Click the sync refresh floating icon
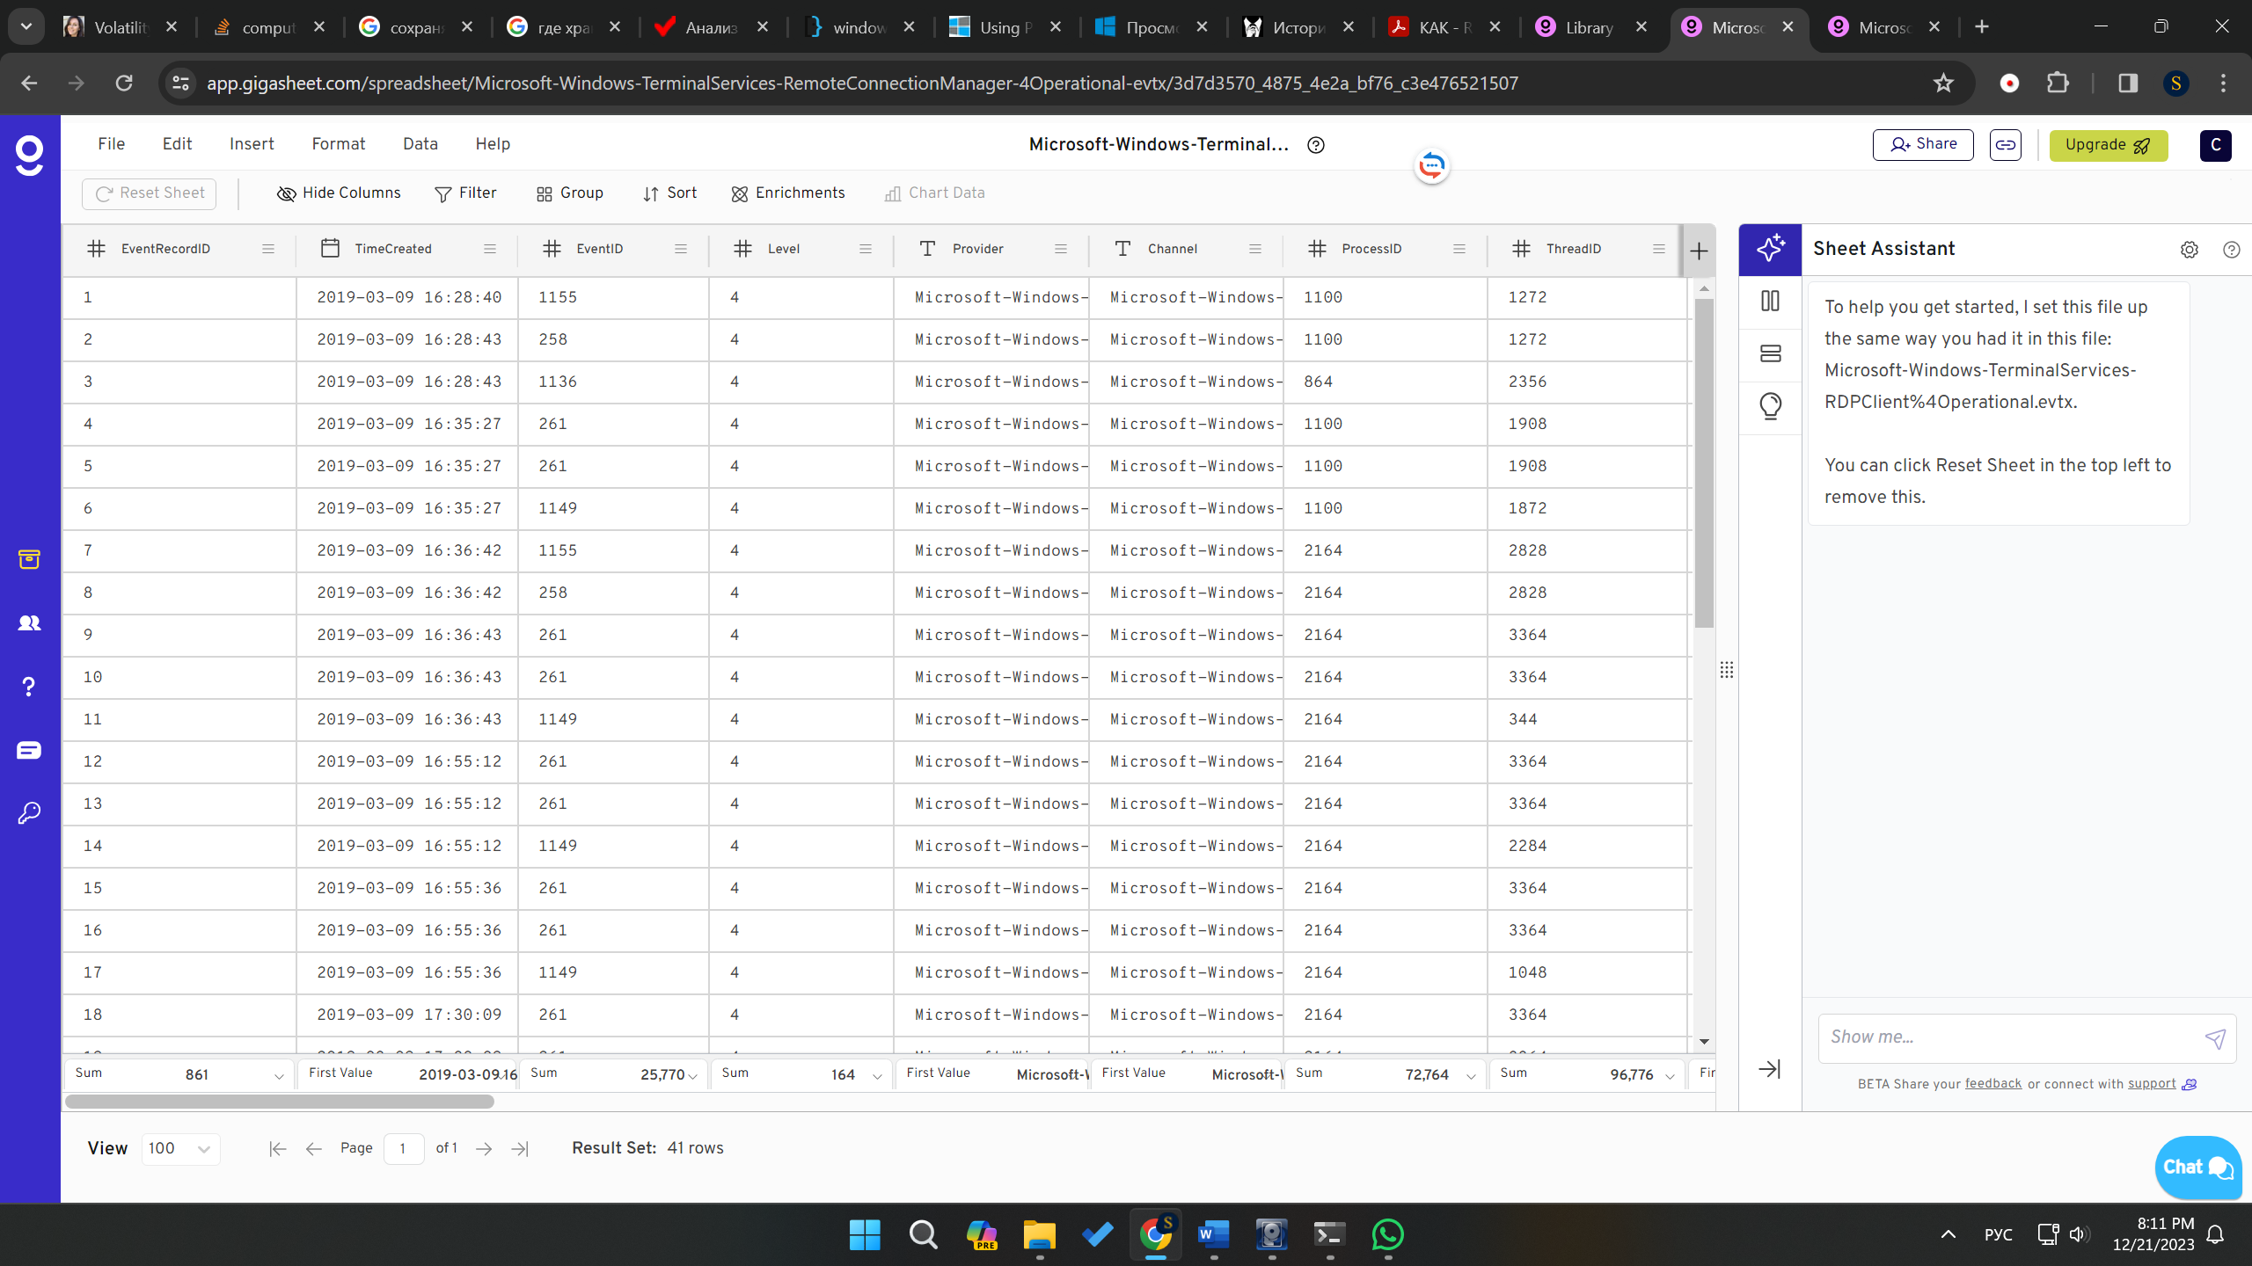Screen dimensions: 2252x1266 [1432, 165]
